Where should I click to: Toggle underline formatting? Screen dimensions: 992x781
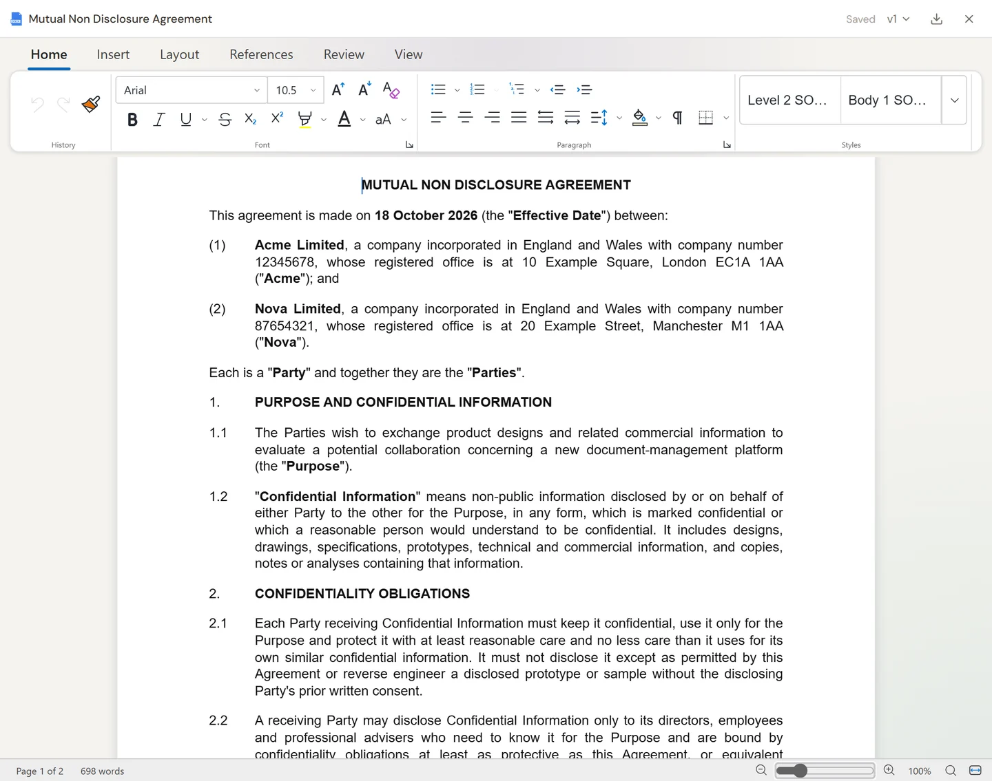point(185,120)
